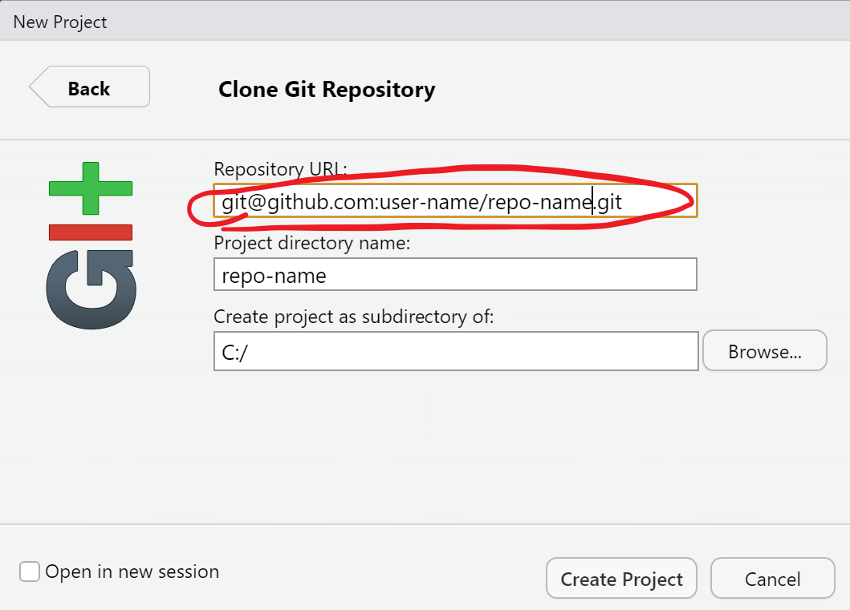This screenshot has width=850, height=610.
Task: Click the red minus bar of the Git logo
Action: click(x=91, y=232)
